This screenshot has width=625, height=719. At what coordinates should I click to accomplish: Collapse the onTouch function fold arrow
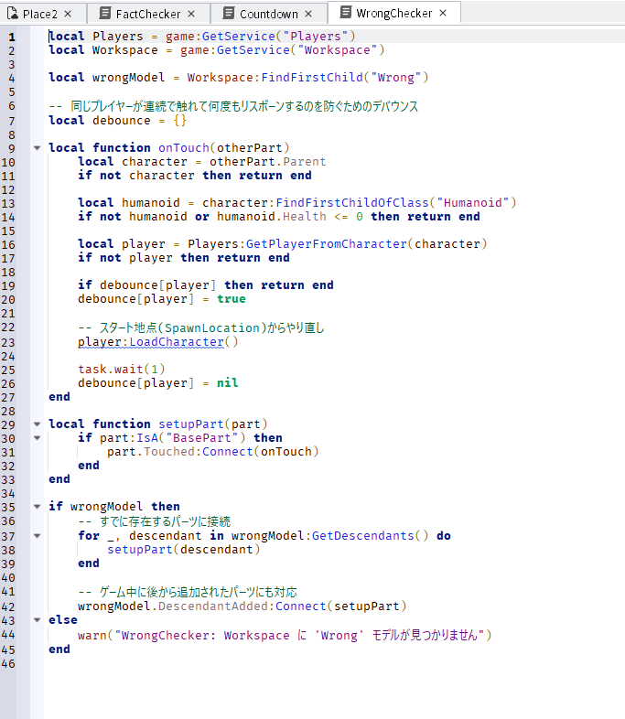38,147
